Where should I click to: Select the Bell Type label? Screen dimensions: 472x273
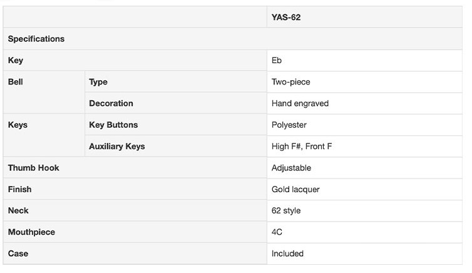click(98, 82)
